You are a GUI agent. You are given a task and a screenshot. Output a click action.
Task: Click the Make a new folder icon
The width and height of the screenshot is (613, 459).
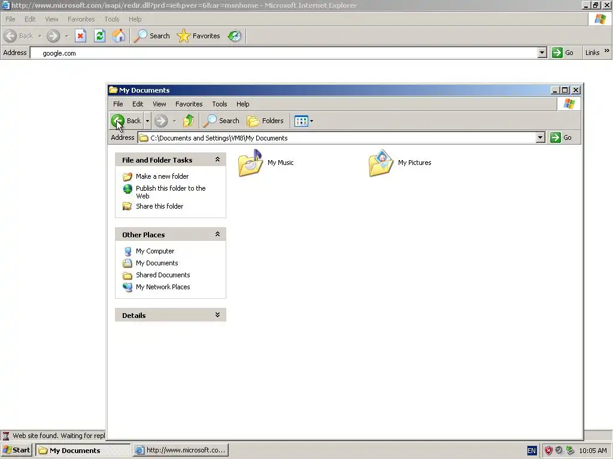(x=128, y=176)
